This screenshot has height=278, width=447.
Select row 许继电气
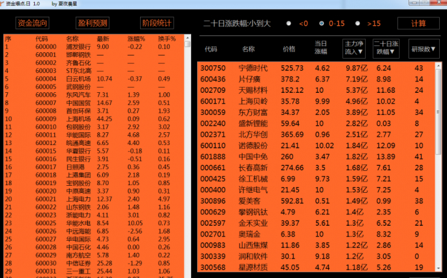click(317, 190)
